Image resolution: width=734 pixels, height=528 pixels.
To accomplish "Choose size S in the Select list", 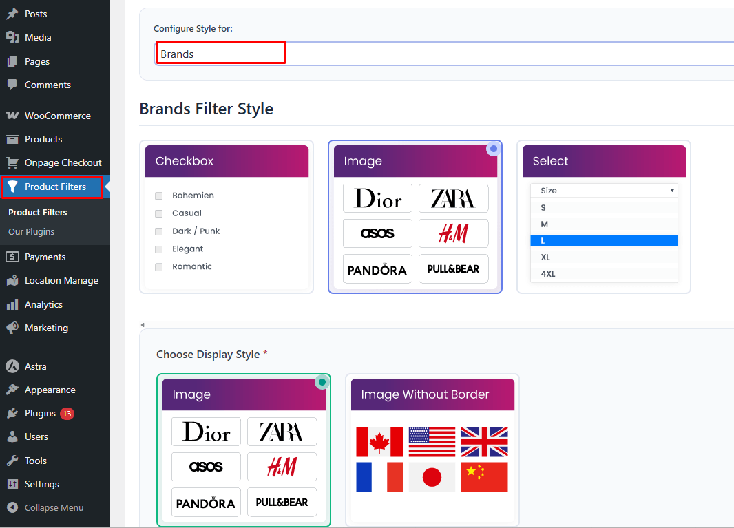I will [x=604, y=207].
